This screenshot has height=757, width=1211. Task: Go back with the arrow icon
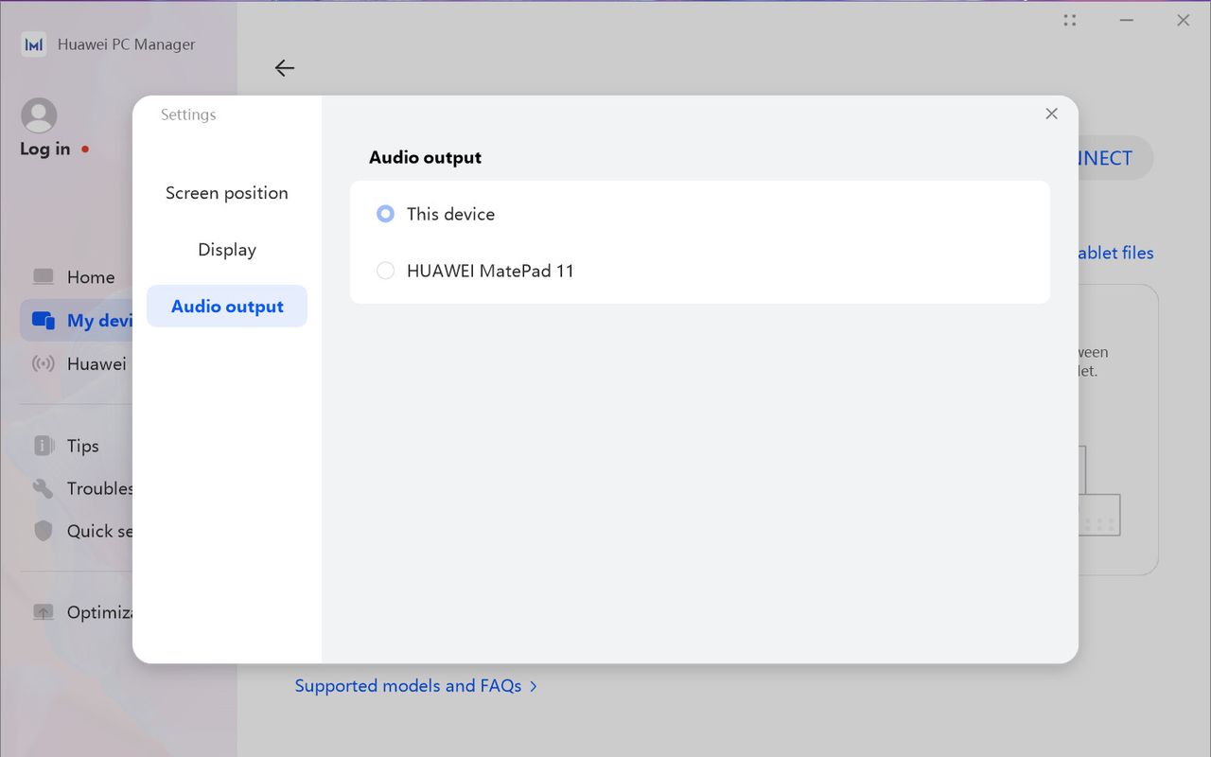284,68
